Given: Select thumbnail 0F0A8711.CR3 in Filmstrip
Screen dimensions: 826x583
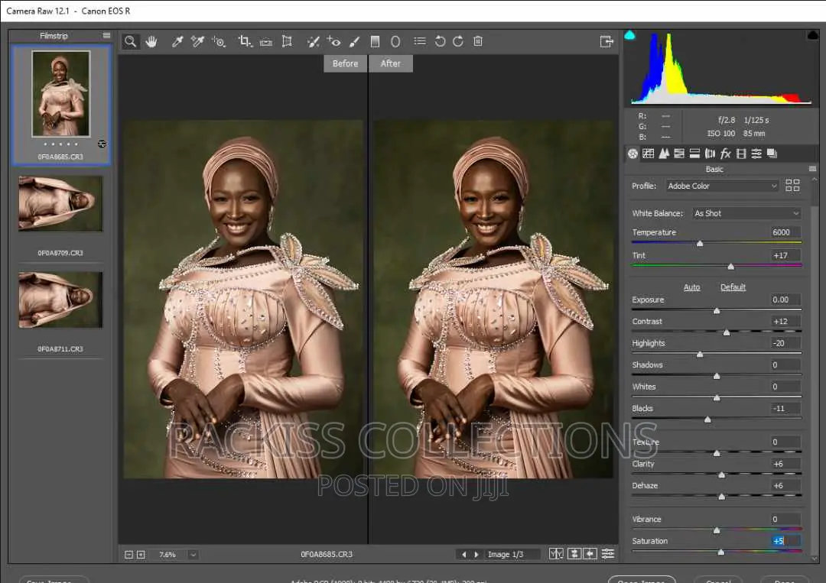Looking at the screenshot, I should tap(60, 300).
